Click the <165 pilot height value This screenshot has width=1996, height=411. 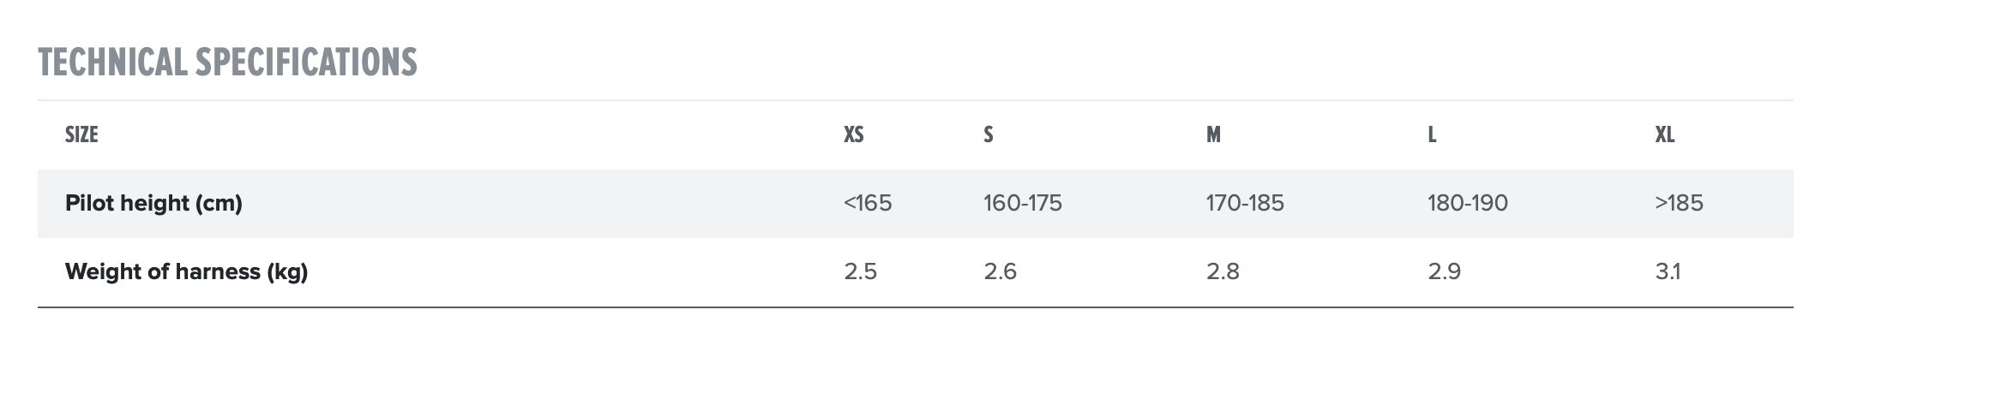868,203
